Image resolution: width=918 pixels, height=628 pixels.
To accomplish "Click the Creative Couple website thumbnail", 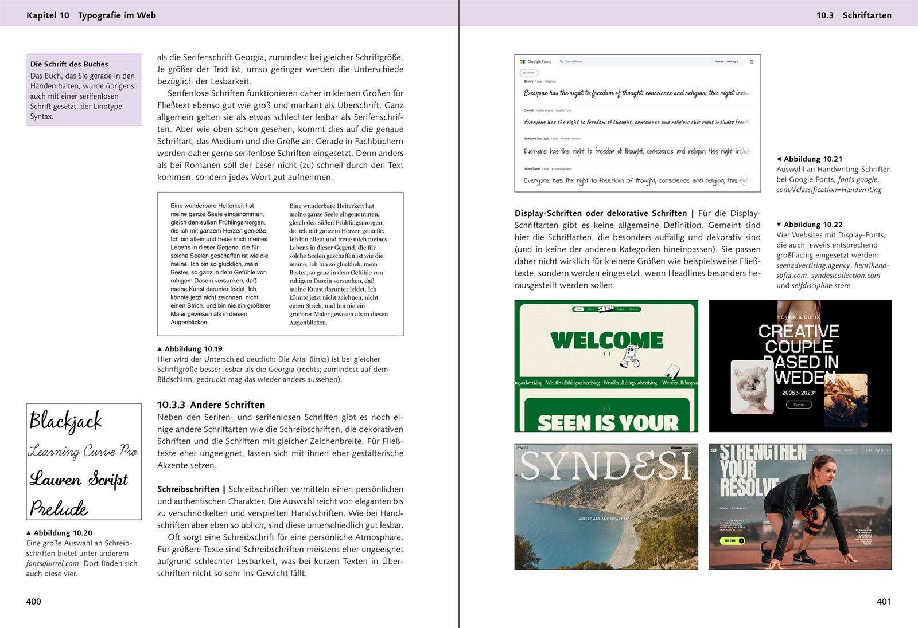I will [800, 366].
